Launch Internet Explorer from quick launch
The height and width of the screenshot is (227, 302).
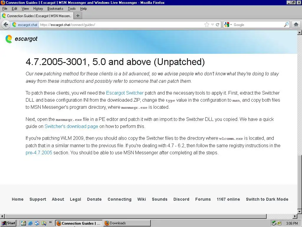(x=30, y=223)
